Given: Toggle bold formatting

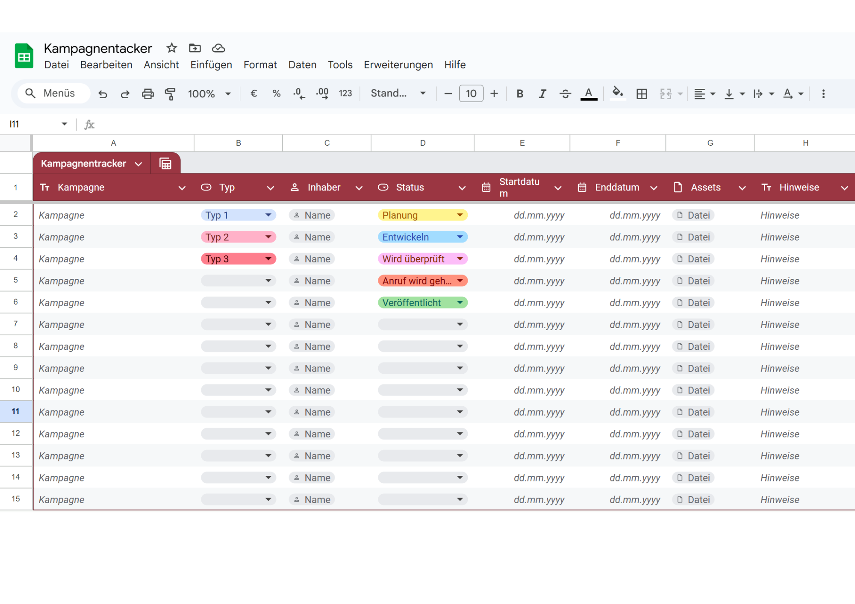Looking at the screenshot, I should click(520, 94).
